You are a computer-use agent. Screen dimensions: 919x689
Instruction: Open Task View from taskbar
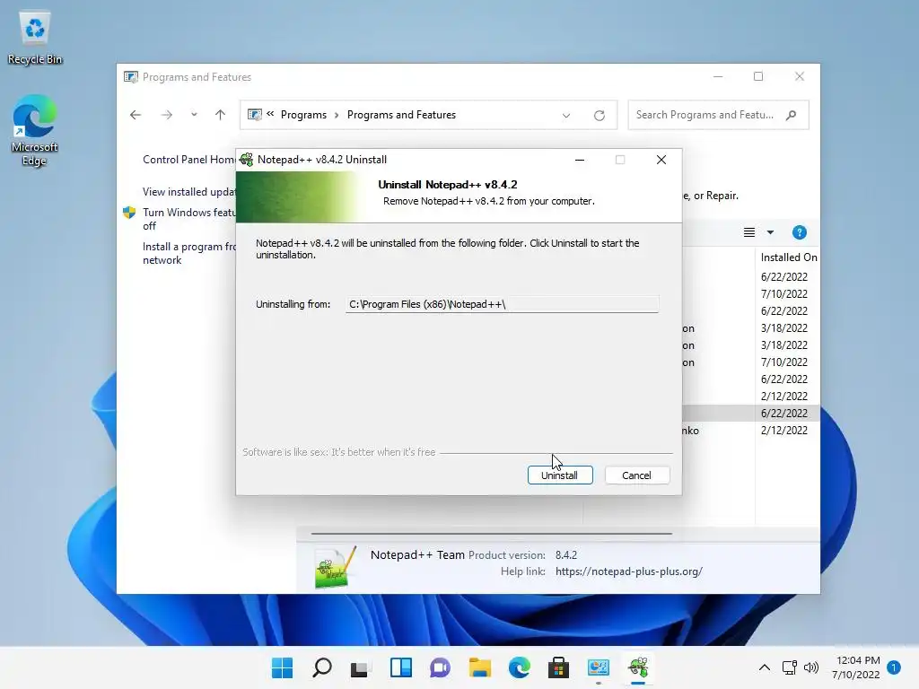(x=360, y=667)
